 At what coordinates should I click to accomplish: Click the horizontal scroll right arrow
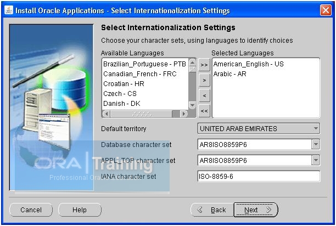[x=183, y=114]
